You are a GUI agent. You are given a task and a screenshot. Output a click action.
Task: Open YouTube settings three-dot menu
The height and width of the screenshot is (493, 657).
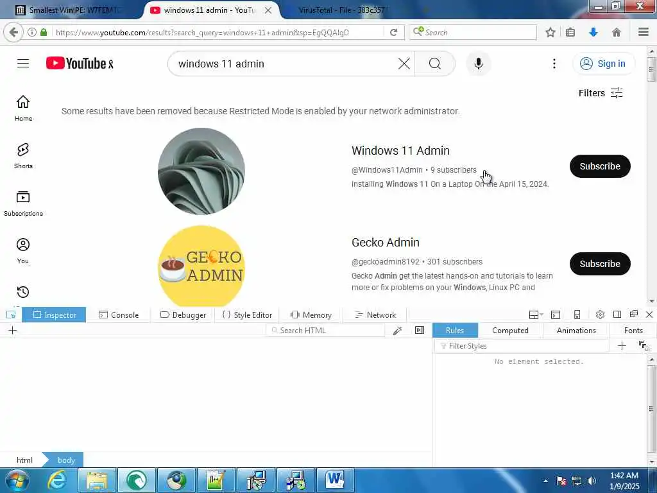pyautogui.click(x=554, y=64)
